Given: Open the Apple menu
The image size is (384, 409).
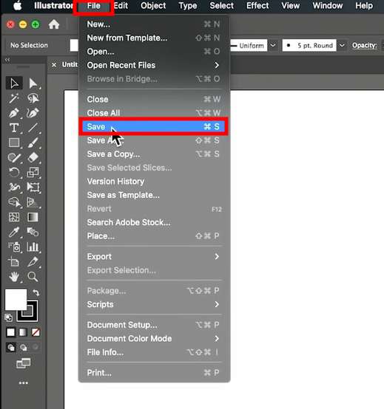Looking at the screenshot, I should pyautogui.click(x=18, y=6).
